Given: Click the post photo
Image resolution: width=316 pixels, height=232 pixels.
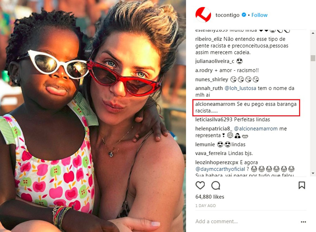Looking at the screenshot, I should click(93, 116).
